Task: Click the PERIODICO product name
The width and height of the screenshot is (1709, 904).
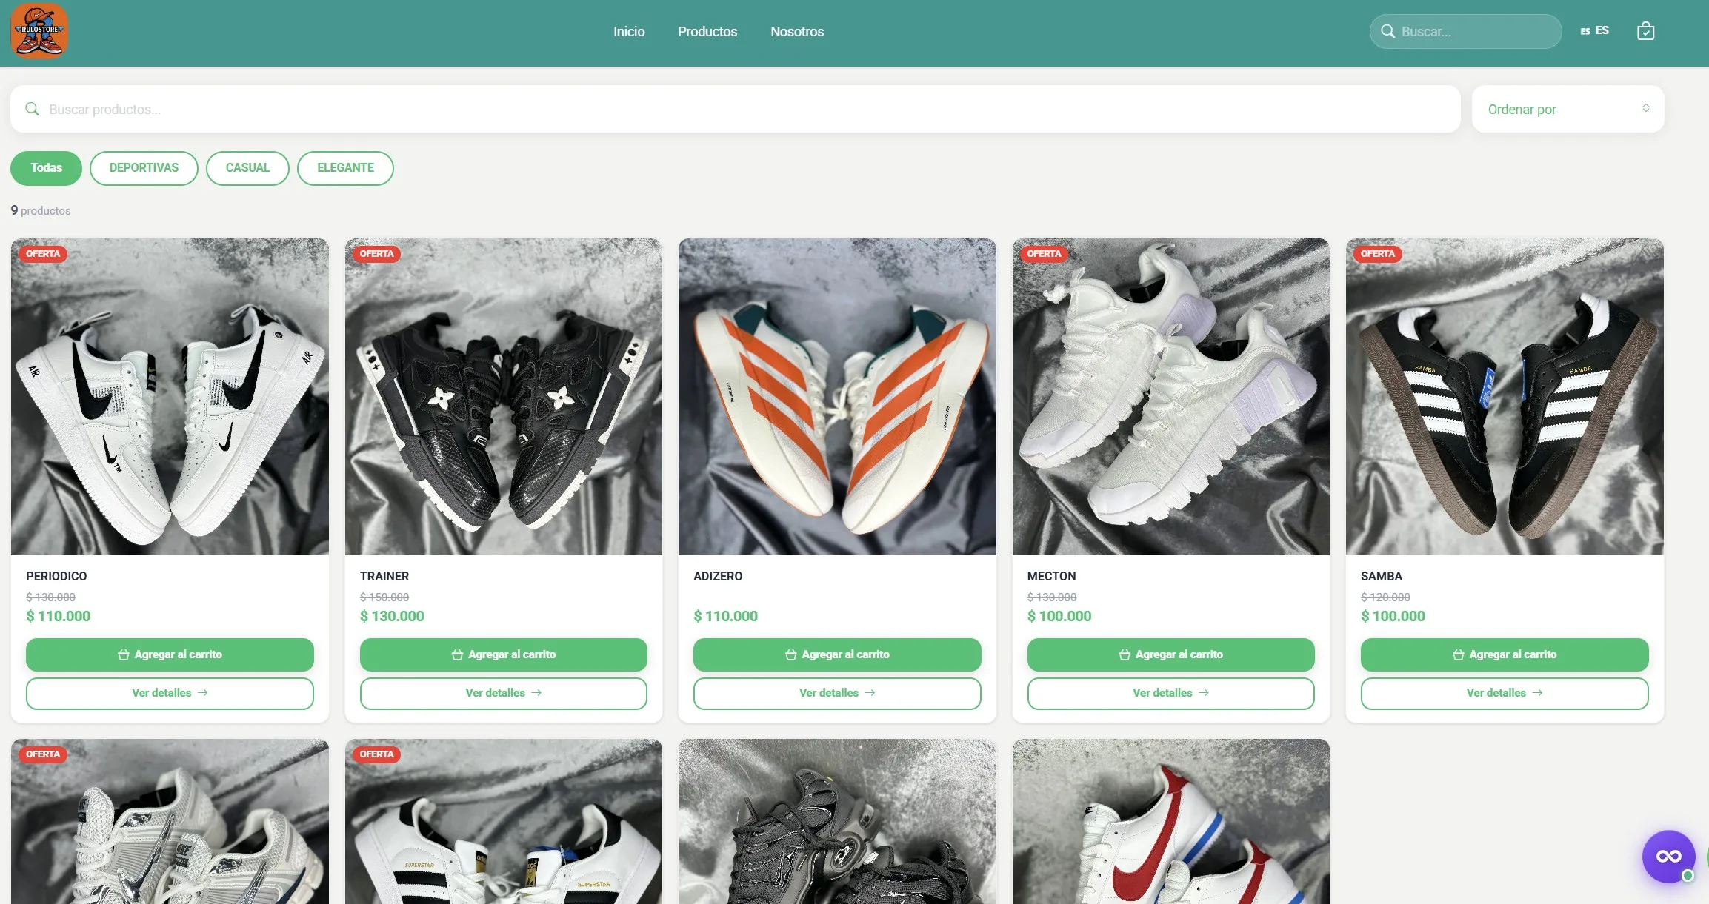Action: [x=56, y=576]
